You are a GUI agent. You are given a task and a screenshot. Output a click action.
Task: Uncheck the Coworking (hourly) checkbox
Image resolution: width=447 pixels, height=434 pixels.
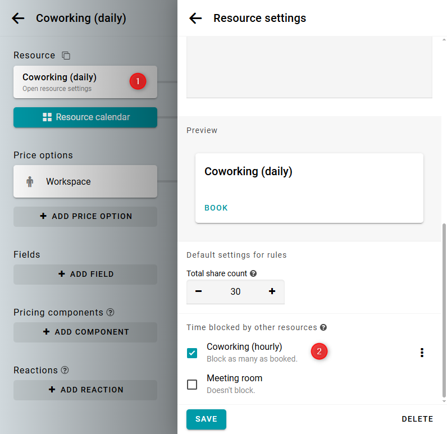[192, 353]
